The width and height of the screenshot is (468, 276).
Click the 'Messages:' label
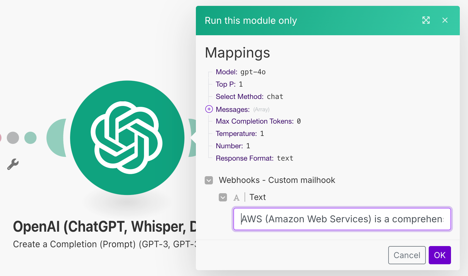click(233, 110)
